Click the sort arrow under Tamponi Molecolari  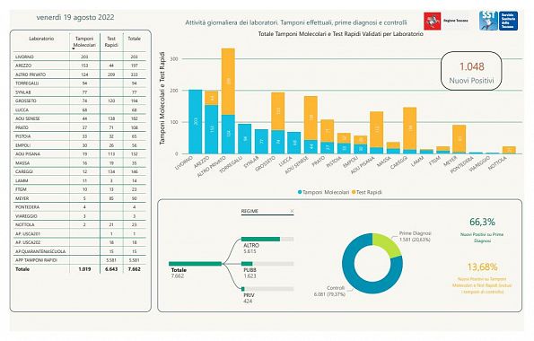[74, 49]
